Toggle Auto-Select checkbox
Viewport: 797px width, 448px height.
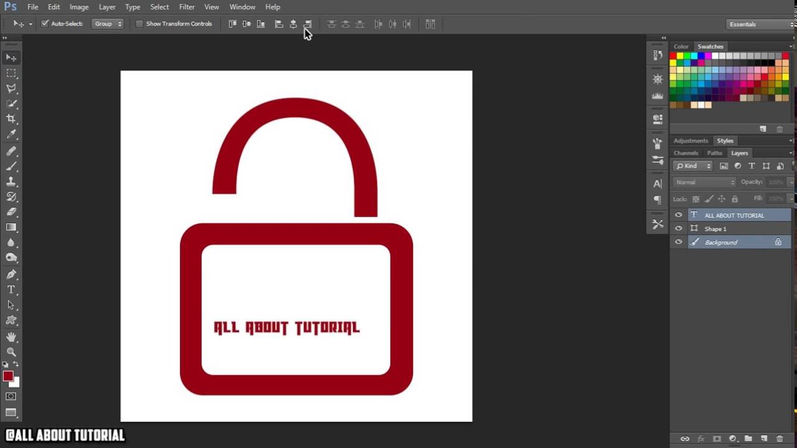[44, 23]
